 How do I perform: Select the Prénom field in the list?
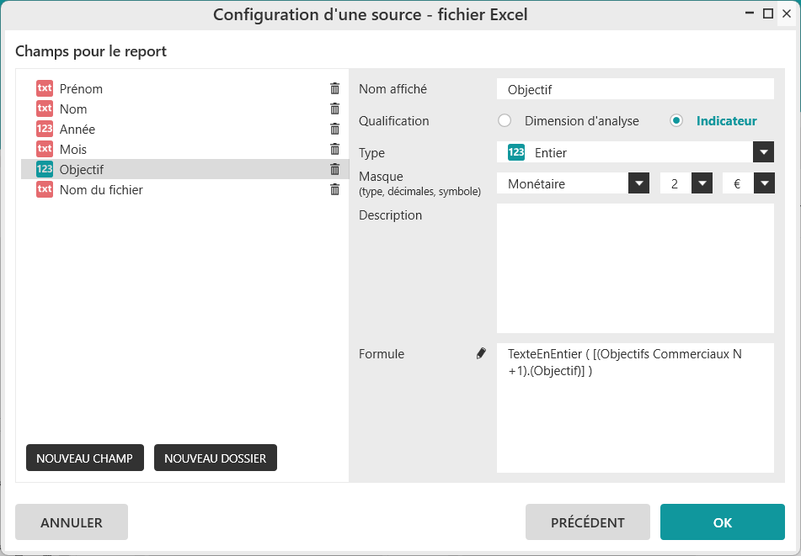tap(185, 88)
